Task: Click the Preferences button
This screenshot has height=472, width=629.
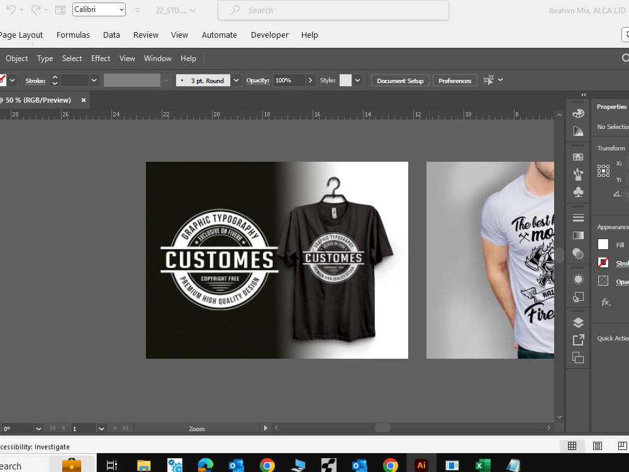Action: point(455,80)
